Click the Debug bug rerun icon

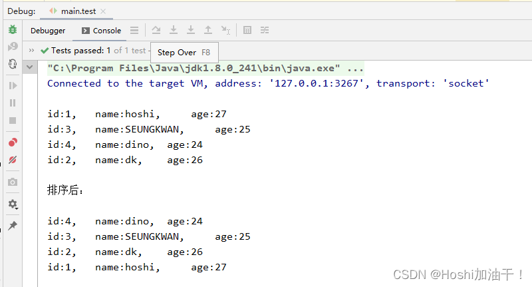click(x=13, y=29)
